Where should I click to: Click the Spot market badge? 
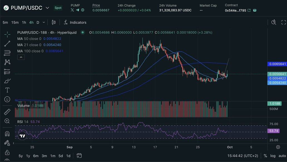click(x=58, y=8)
